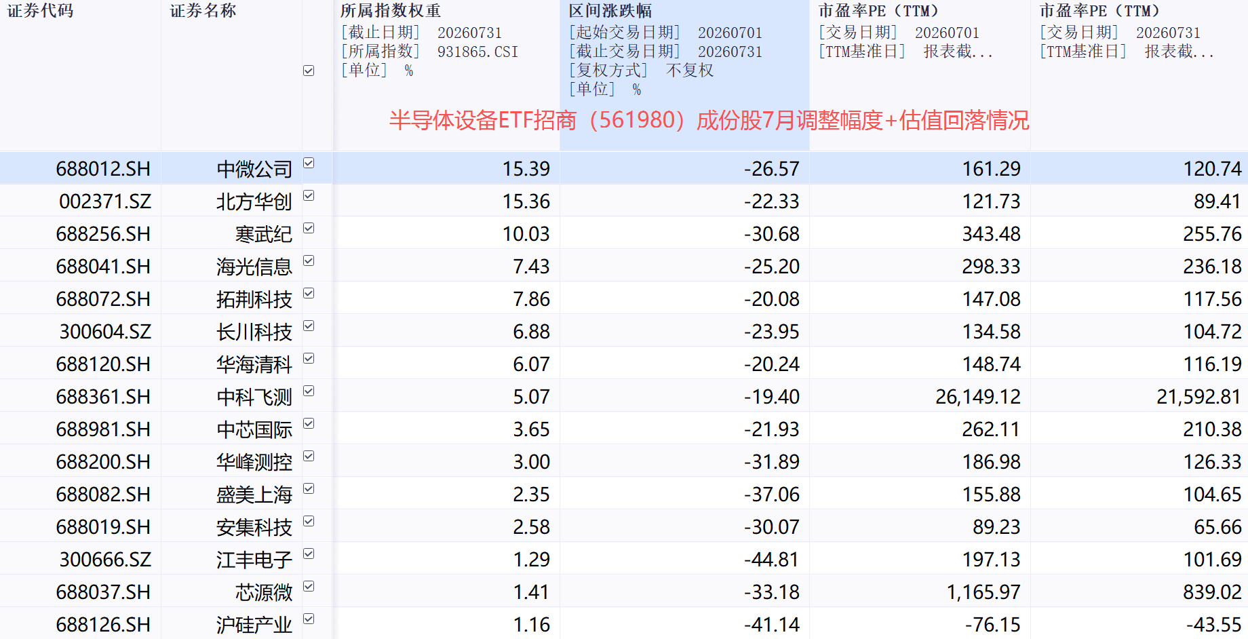Screen dimensions: 1248x639
Task: Edit the 截止交易日期 value in 区间涨跌幅 header
Action: (730, 52)
